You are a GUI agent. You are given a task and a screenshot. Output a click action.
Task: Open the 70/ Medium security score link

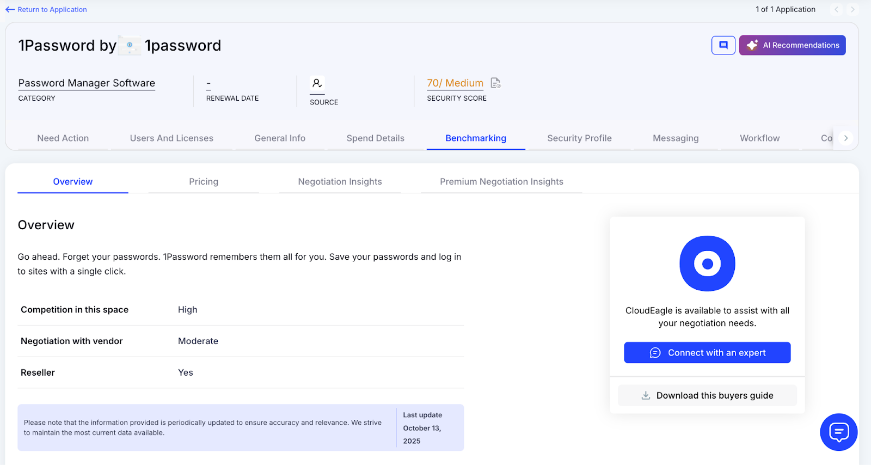455,83
